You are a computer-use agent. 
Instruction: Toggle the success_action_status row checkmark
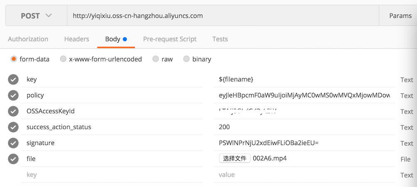click(x=13, y=127)
